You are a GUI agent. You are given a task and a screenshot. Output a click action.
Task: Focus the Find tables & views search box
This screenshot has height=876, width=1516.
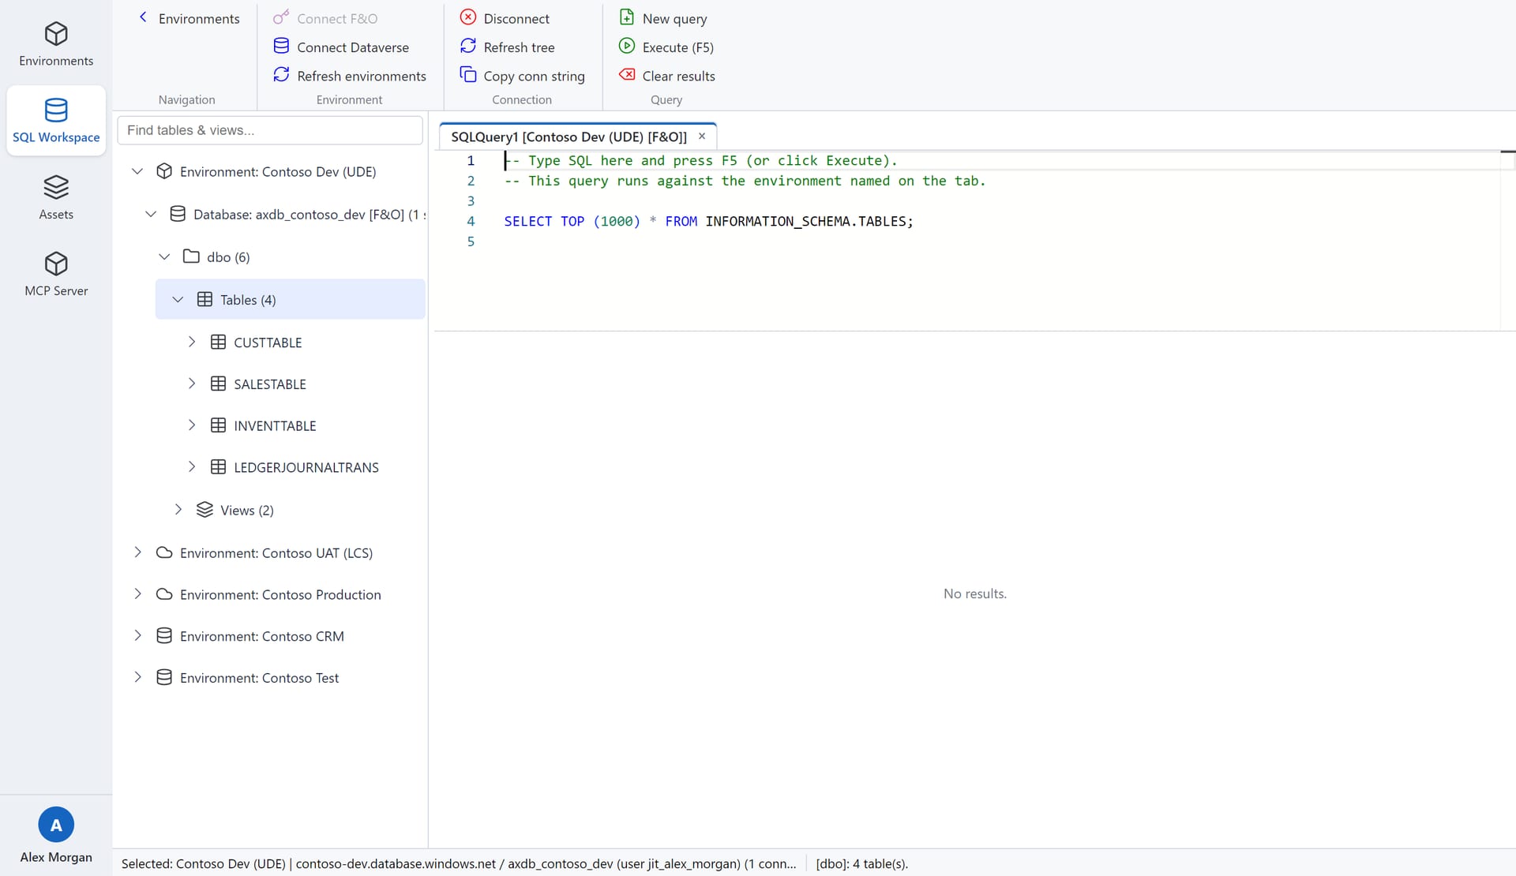(x=270, y=130)
